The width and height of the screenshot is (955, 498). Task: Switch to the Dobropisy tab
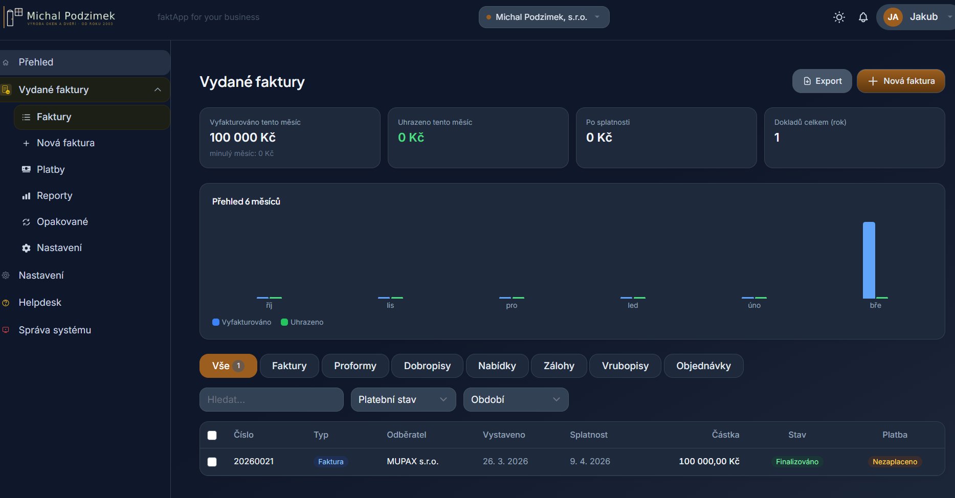tap(427, 366)
